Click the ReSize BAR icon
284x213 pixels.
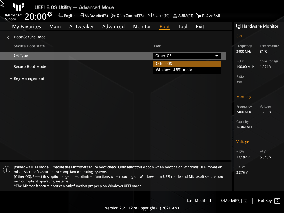[199, 16]
